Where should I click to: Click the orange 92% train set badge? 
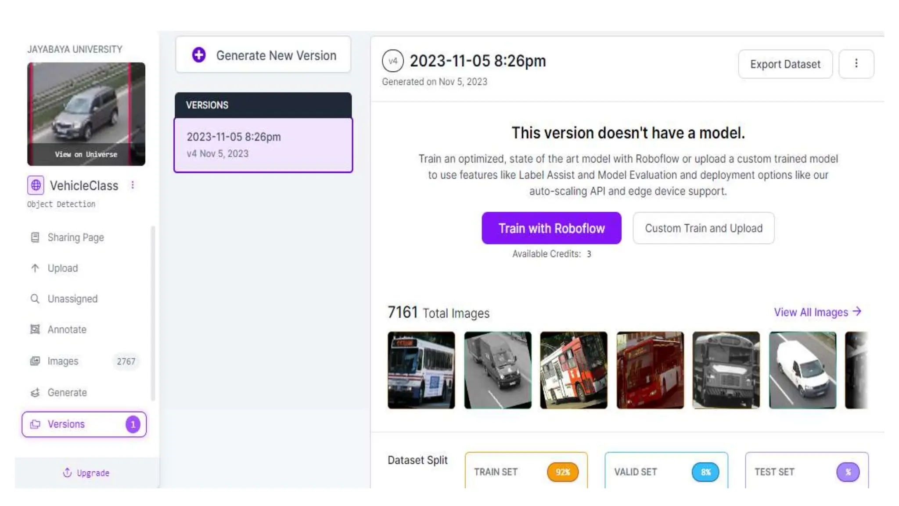tap(562, 472)
